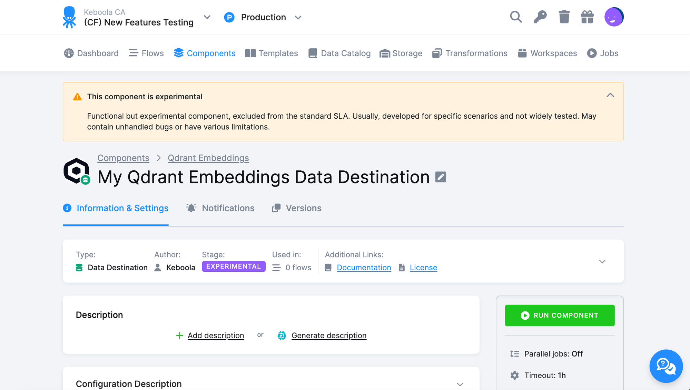
Task: Open the key (tokens) icon
Action: [540, 17]
